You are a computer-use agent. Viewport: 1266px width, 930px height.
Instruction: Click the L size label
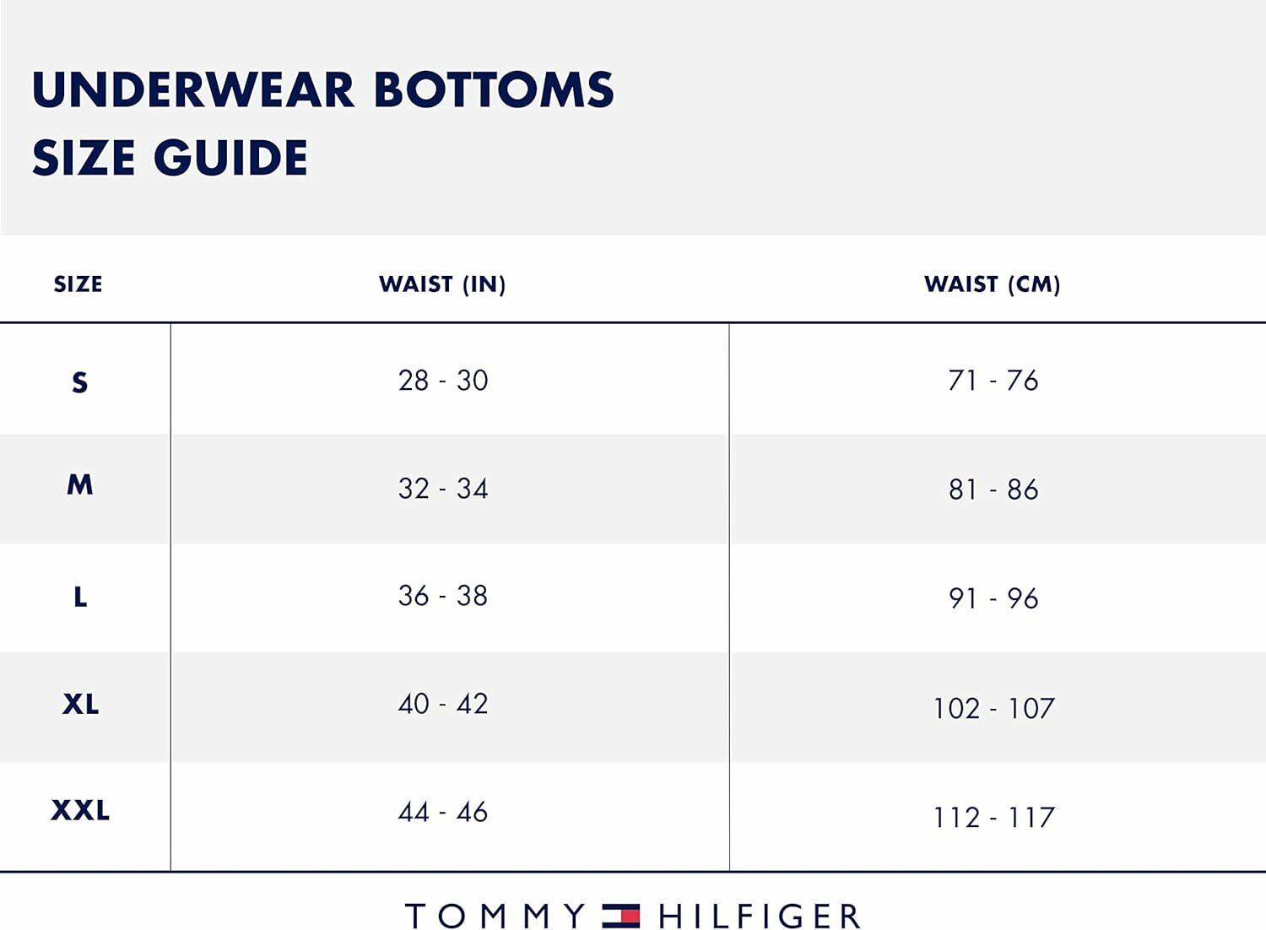pyautogui.click(x=79, y=597)
